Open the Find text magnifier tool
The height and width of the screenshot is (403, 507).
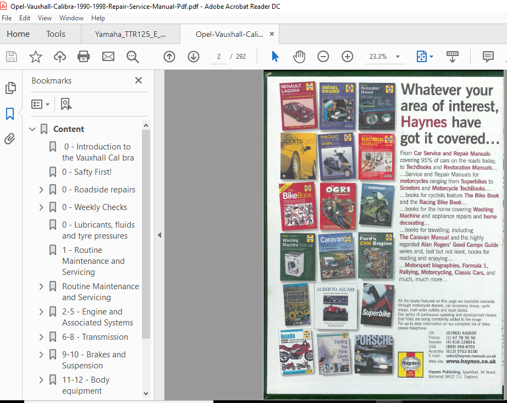[133, 57]
